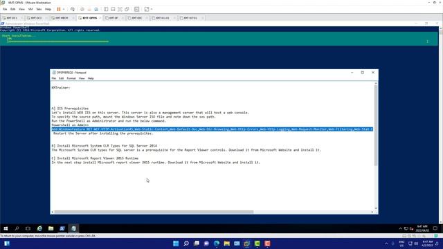Open the host Widgets icon

7,243
